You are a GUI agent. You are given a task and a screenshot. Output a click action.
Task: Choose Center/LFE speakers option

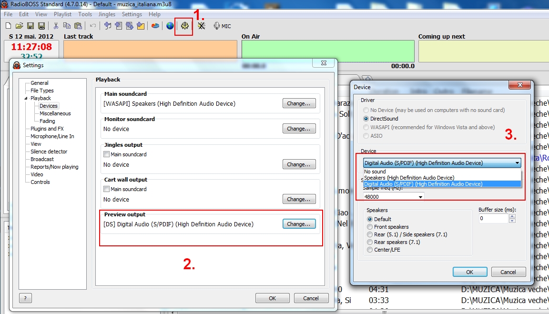point(370,250)
